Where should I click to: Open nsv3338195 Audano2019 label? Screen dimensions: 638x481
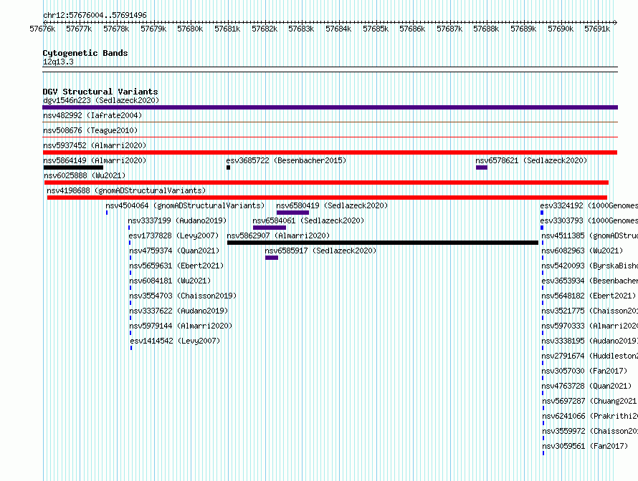[589, 341]
